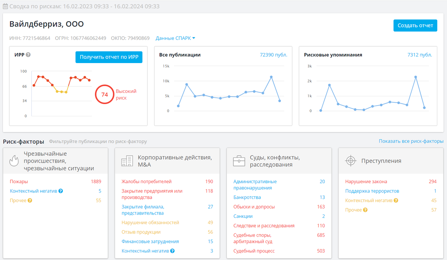The width and height of the screenshot is (447, 260).
Task: Open help icon beside Контекстный негатив in Преступления
Action: click(396, 200)
